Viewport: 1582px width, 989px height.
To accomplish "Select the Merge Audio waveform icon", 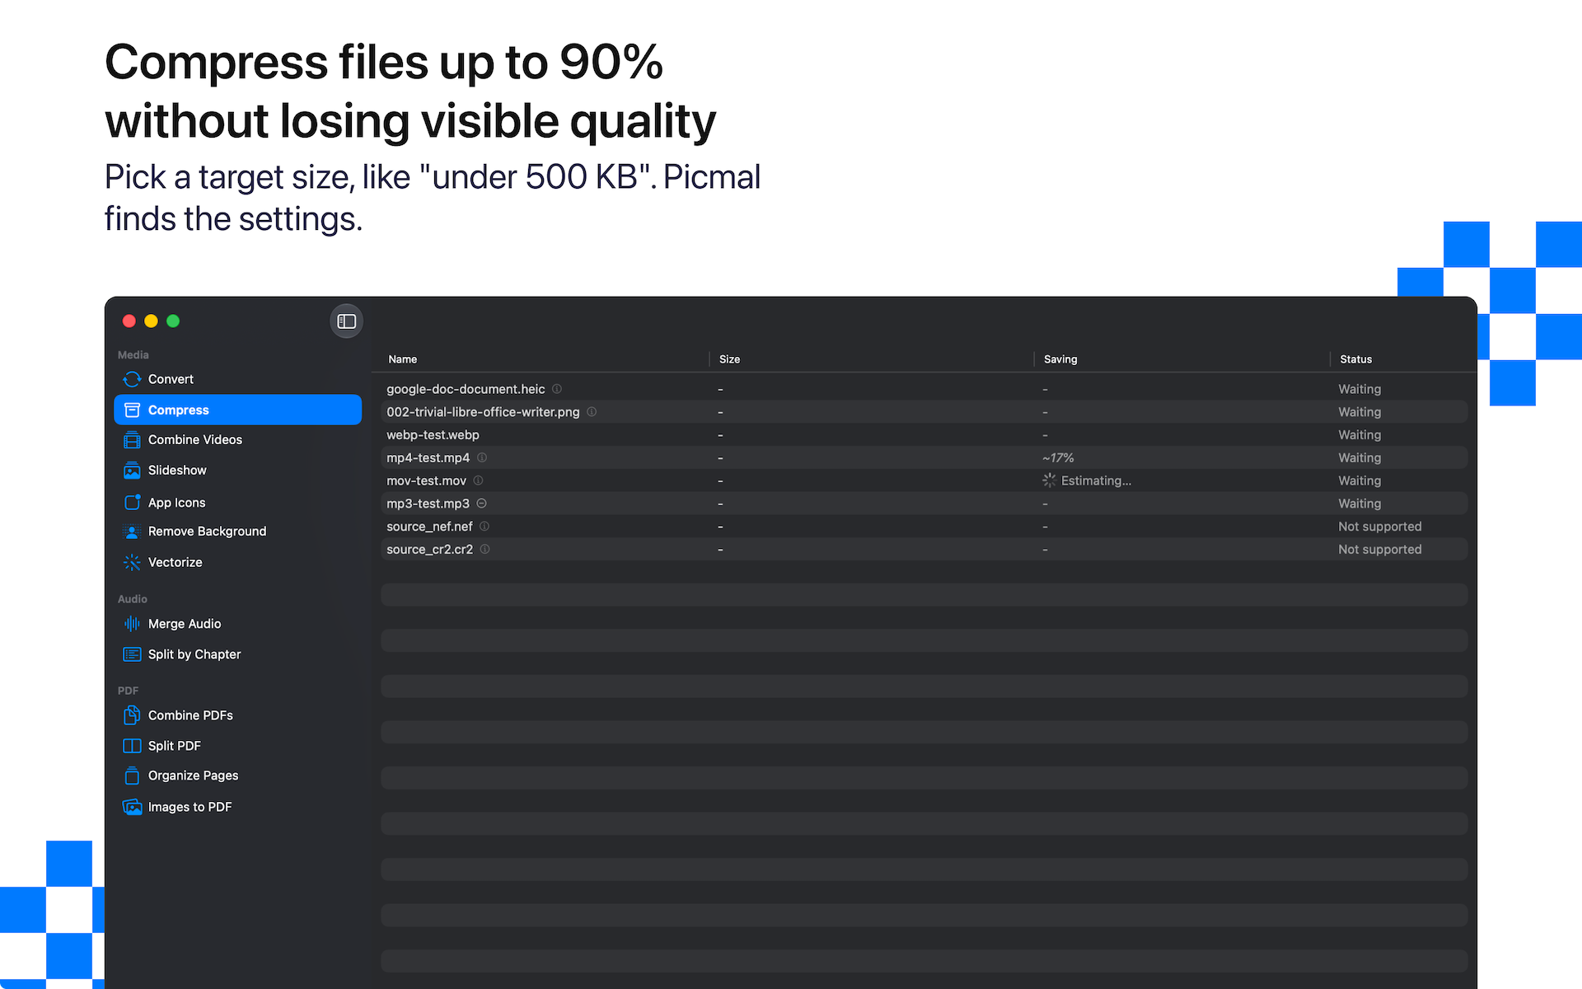I will click(132, 624).
